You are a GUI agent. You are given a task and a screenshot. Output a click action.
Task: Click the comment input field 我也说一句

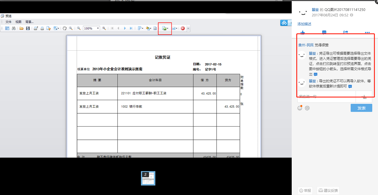point(326,97)
